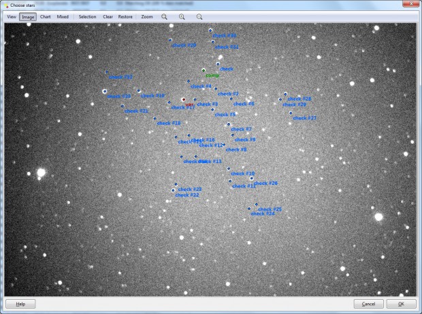Screen dimensions: 422x314
Task: Click the 'check #10' star label
Action: point(242,174)
